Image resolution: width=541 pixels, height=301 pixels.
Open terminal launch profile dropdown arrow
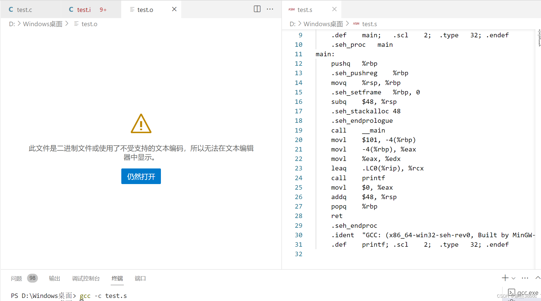click(x=513, y=278)
